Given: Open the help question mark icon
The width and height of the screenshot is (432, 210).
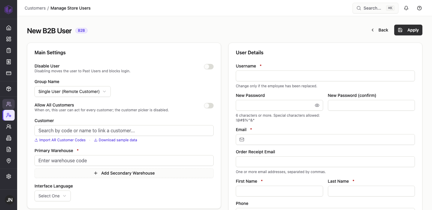Looking at the screenshot, I should point(419,8).
